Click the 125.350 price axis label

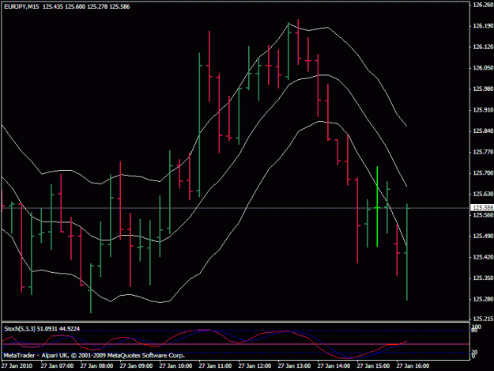click(483, 278)
